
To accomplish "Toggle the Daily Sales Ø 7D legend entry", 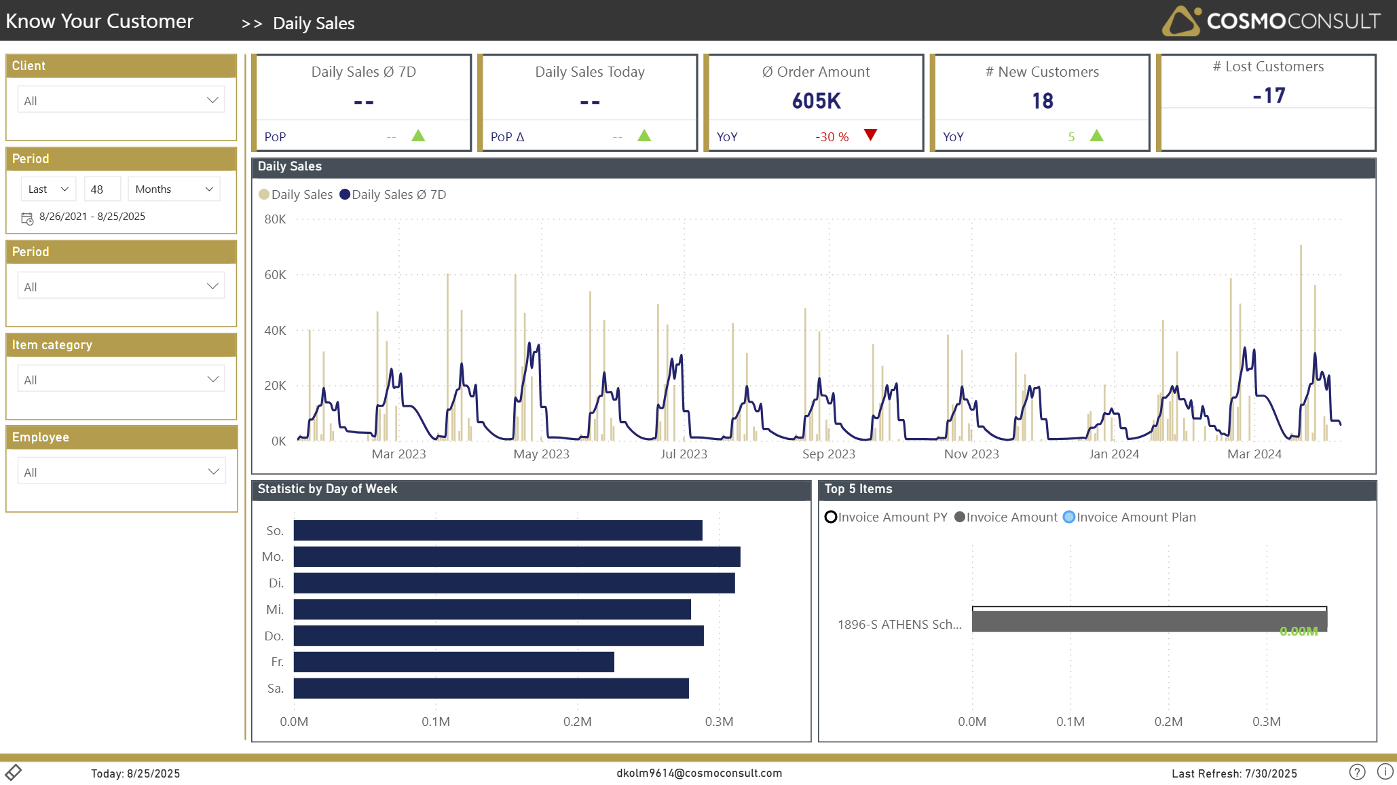I will coord(392,195).
